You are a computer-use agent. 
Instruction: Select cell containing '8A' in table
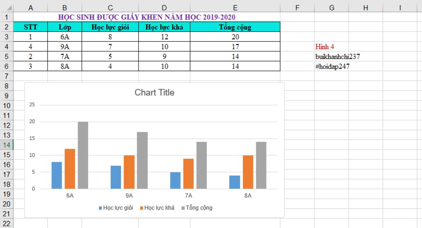point(65,66)
